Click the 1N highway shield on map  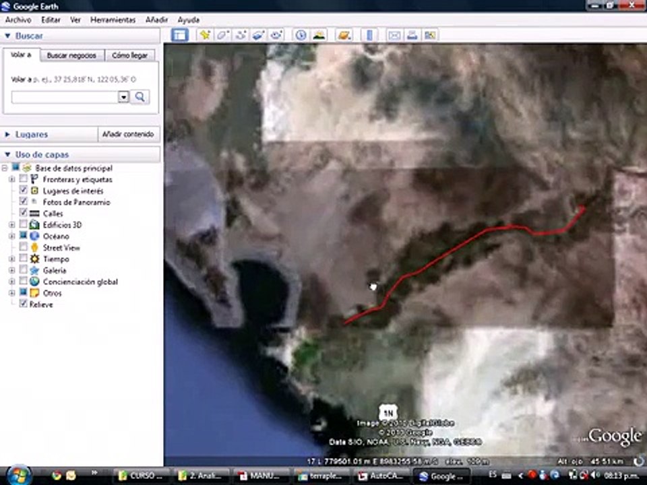(388, 412)
